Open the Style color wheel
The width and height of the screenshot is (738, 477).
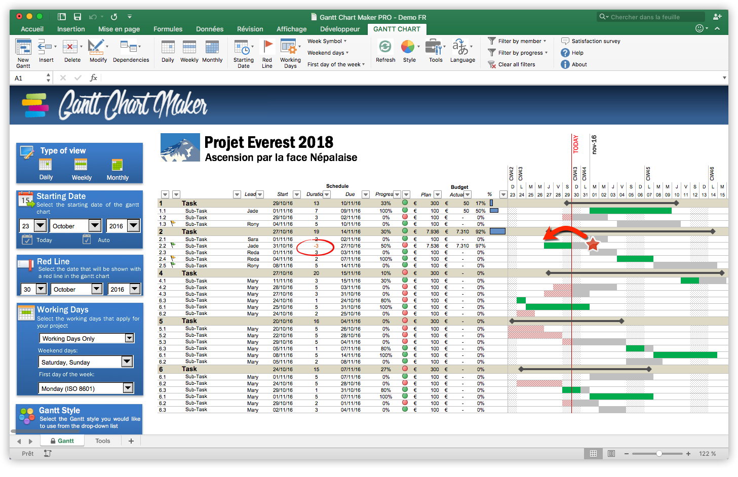coord(408,47)
